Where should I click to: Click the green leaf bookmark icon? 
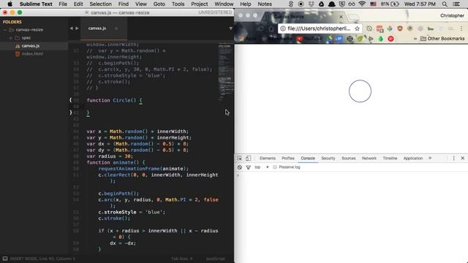coord(361,39)
